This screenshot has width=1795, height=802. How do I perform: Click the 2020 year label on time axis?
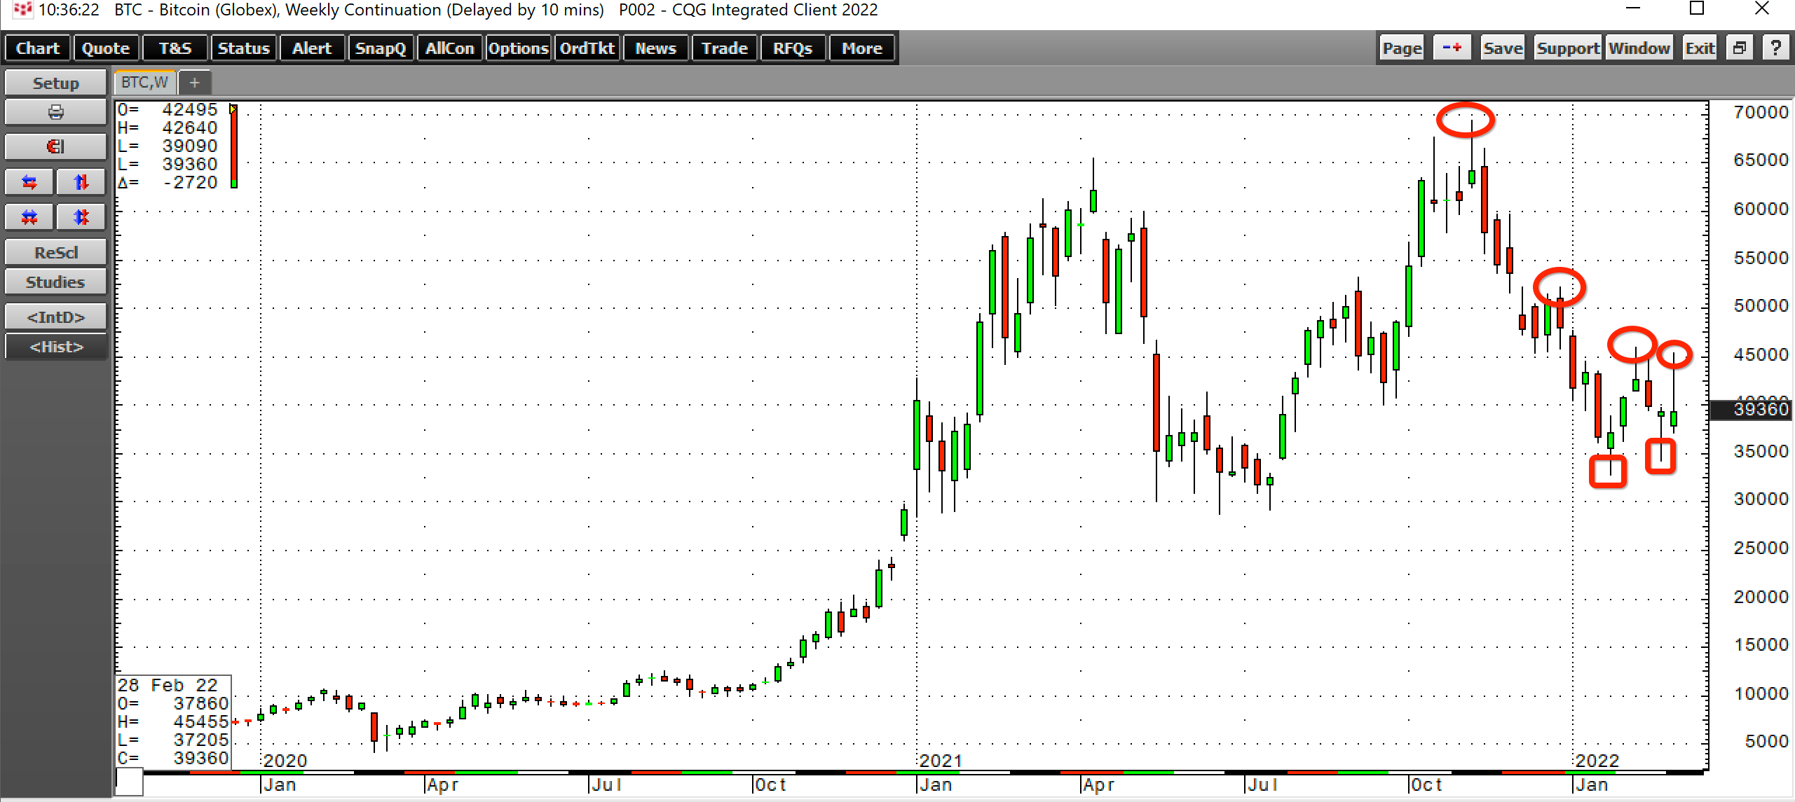tap(285, 760)
